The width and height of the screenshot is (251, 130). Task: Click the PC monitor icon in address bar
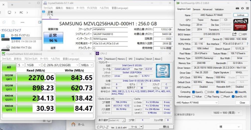(10, 13)
